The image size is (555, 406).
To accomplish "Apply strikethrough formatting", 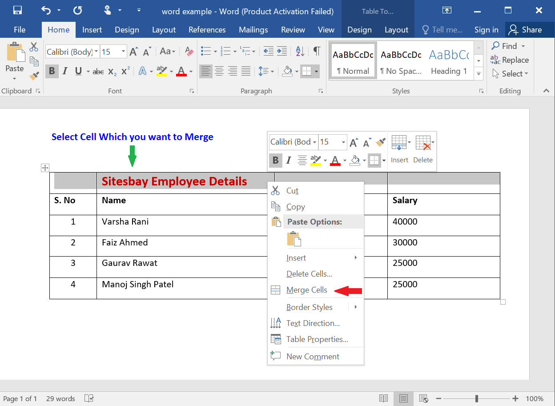I will (98, 71).
